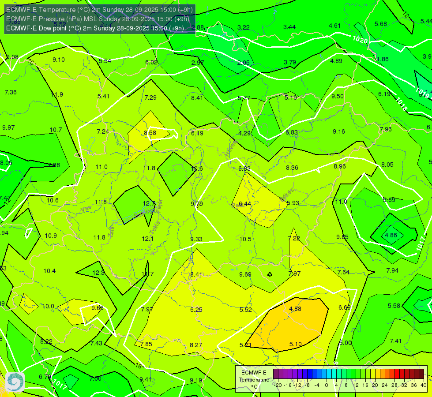Click the grid value 9.69

click(x=245, y=274)
